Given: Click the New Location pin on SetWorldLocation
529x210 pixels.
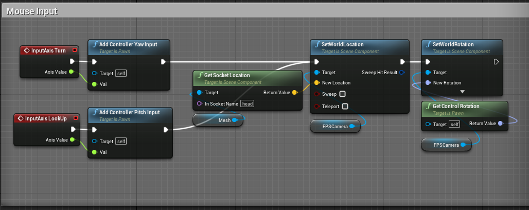Looking at the screenshot, I should (x=316, y=83).
